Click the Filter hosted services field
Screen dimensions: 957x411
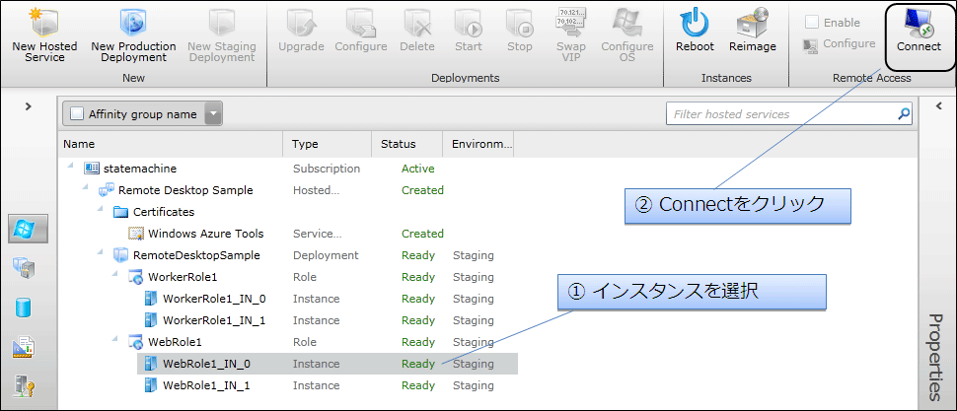(x=781, y=114)
